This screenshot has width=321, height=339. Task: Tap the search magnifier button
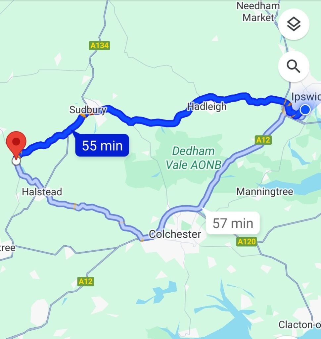(x=294, y=66)
